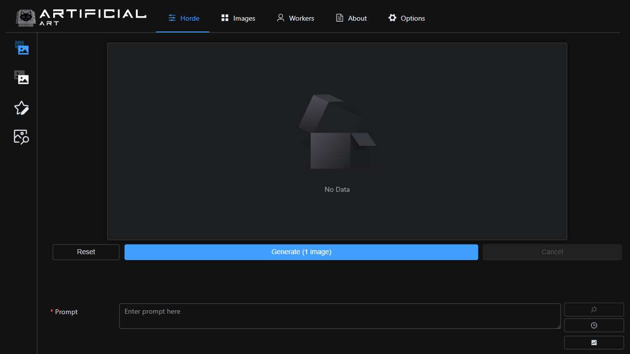Image resolution: width=630 pixels, height=354 pixels.
Task: Open the Images tab
Action: tap(238, 18)
